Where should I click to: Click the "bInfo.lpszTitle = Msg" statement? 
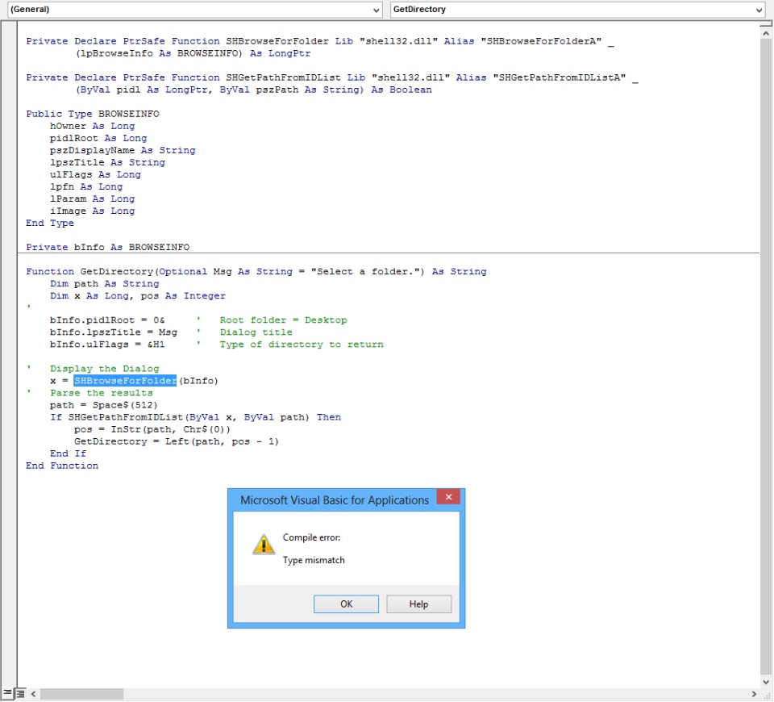(x=113, y=332)
